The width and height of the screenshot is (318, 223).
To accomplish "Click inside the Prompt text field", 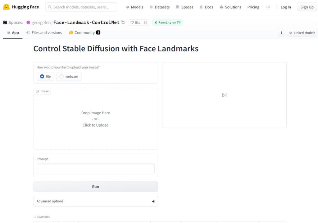I will (95, 169).
